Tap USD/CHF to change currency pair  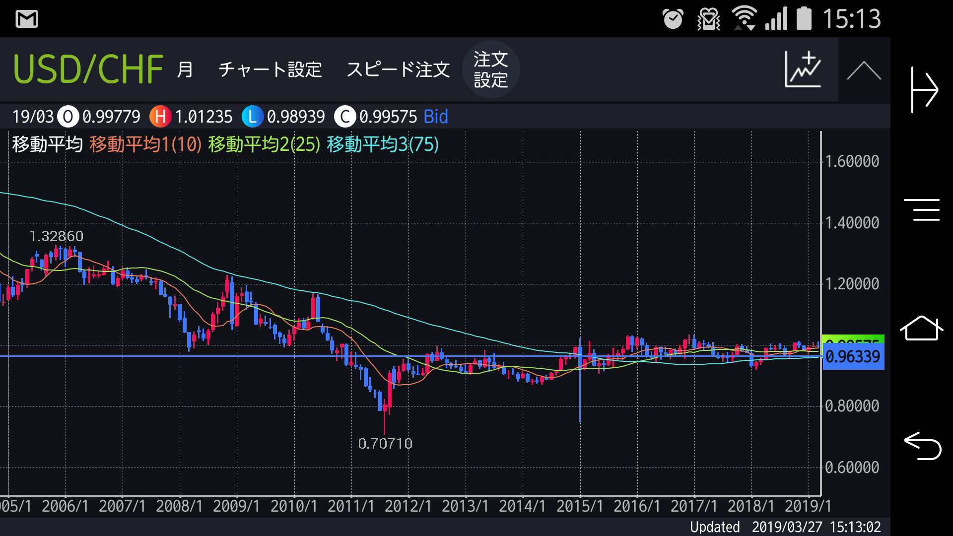click(x=87, y=69)
